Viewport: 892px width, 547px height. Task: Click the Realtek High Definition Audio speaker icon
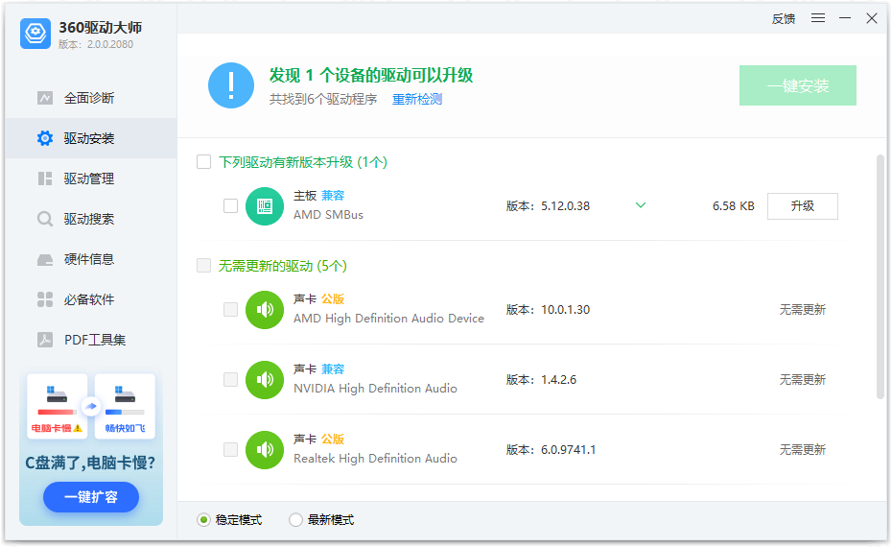click(x=265, y=450)
